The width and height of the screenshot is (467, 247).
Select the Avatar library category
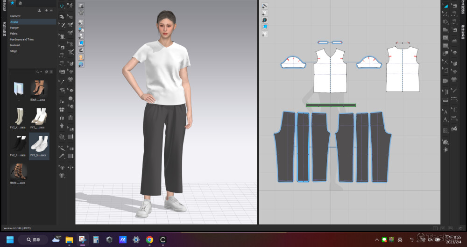tap(14, 22)
